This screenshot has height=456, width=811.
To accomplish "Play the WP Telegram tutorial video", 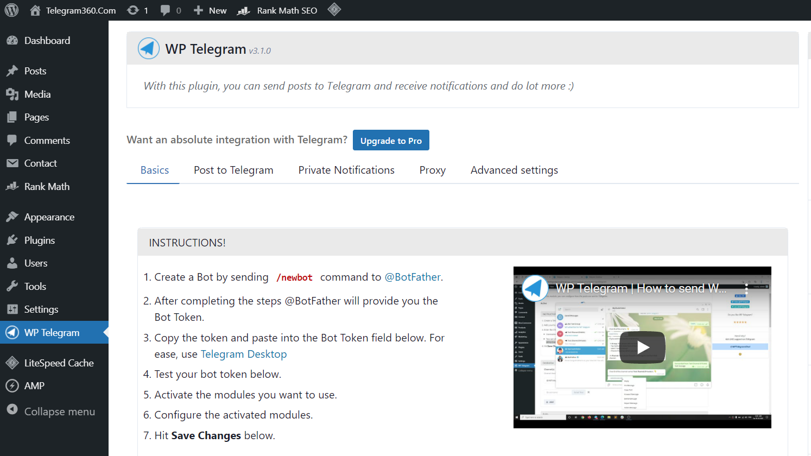I will pyautogui.click(x=643, y=347).
